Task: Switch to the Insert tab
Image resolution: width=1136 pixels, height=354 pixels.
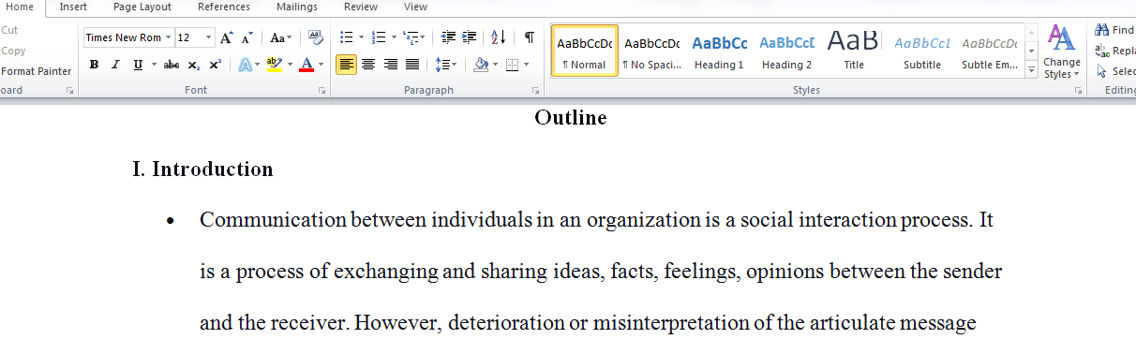Action: pos(73,7)
